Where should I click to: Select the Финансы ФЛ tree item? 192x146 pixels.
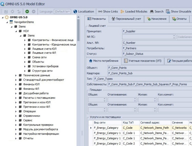31,89
